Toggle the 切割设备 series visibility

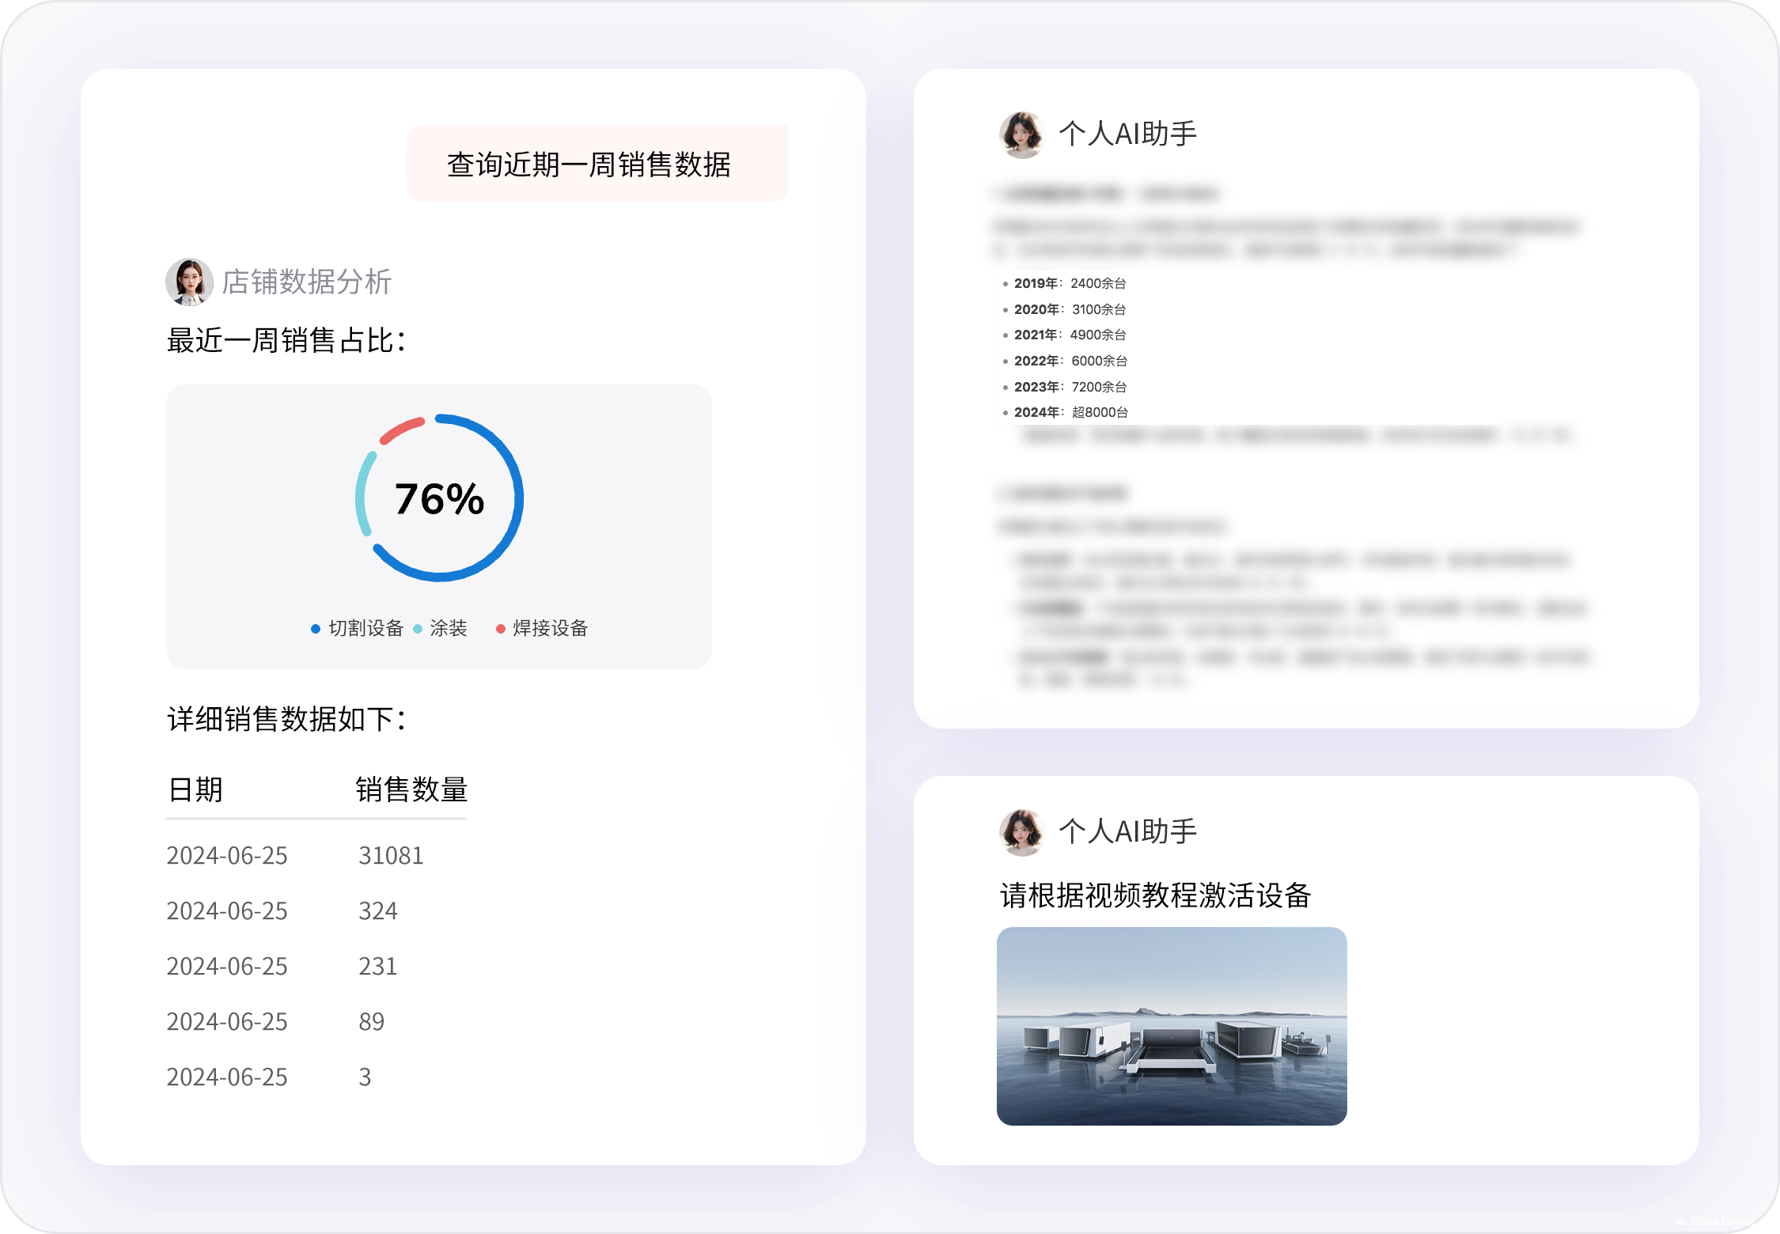pos(357,628)
